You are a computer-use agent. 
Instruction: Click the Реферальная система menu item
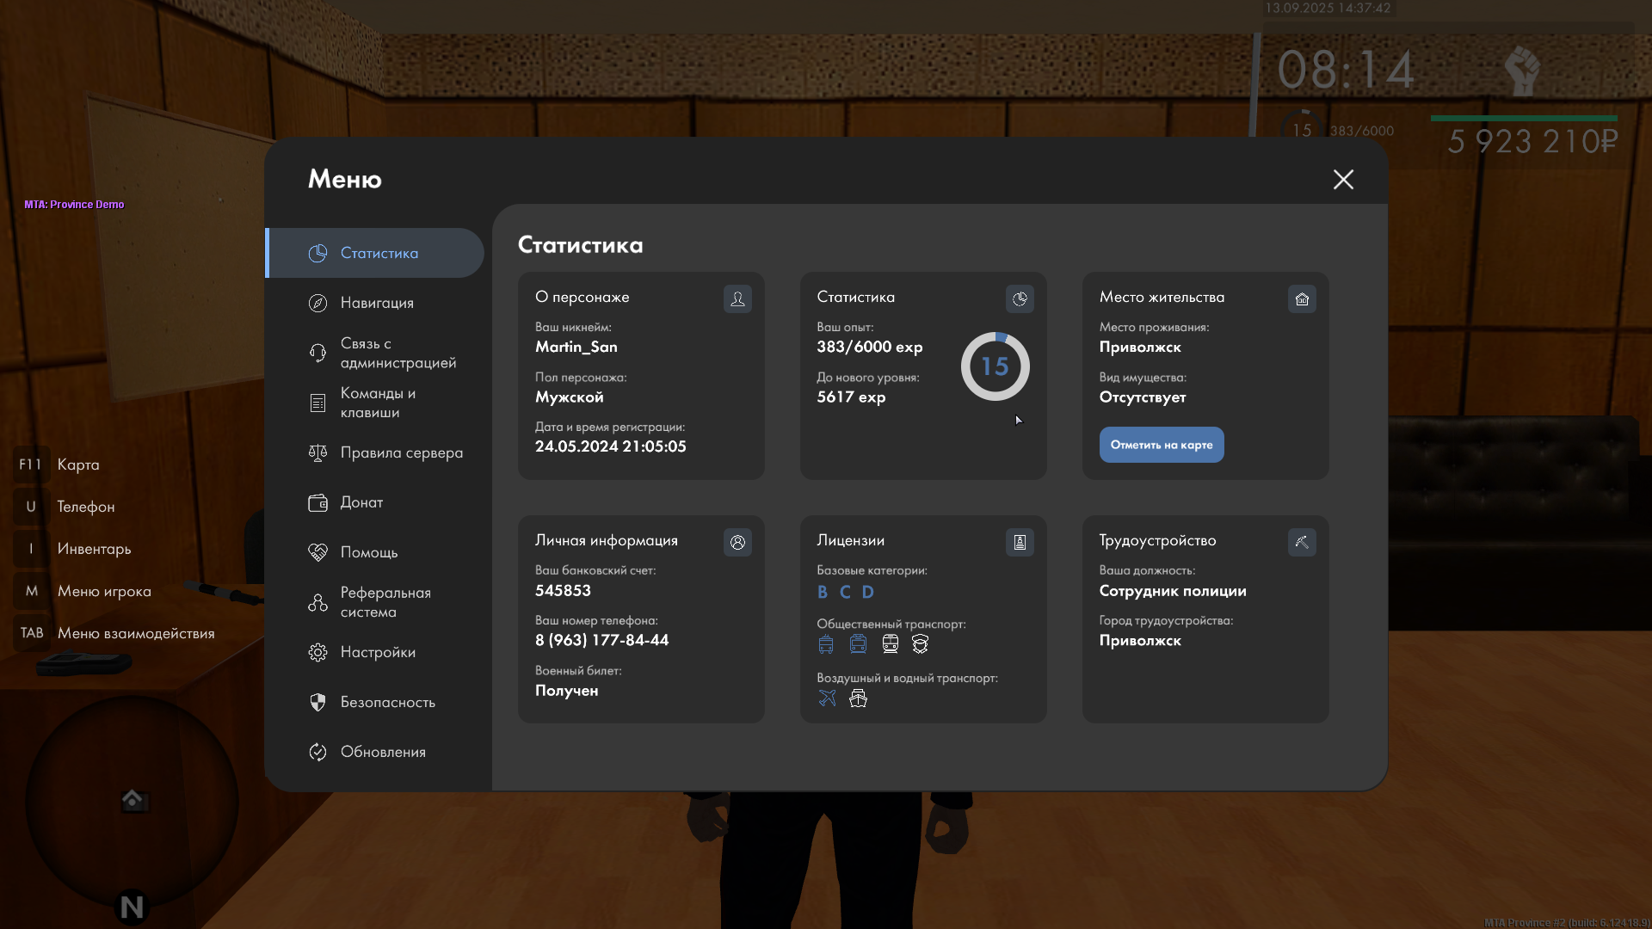point(385,602)
